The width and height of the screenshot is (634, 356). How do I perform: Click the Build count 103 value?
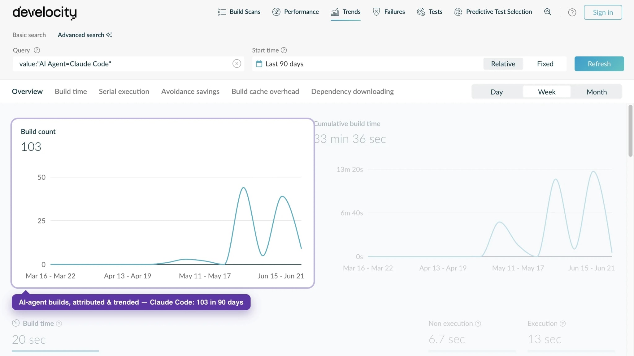[31, 147]
